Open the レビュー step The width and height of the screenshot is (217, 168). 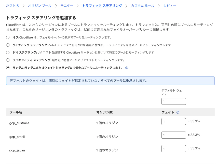(170, 6)
